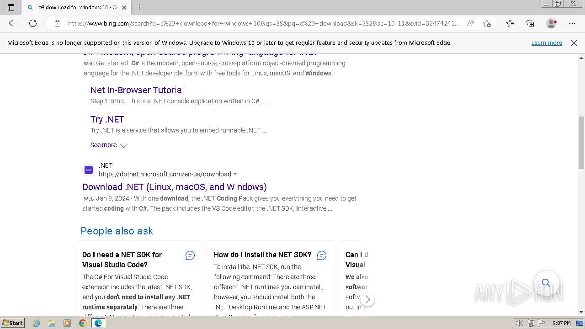585x329 pixels.
Task: Open the network tray icon
Action: coord(531,323)
